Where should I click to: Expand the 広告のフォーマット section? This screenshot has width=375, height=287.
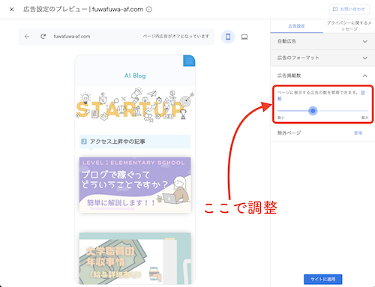click(x=322, y=58)
